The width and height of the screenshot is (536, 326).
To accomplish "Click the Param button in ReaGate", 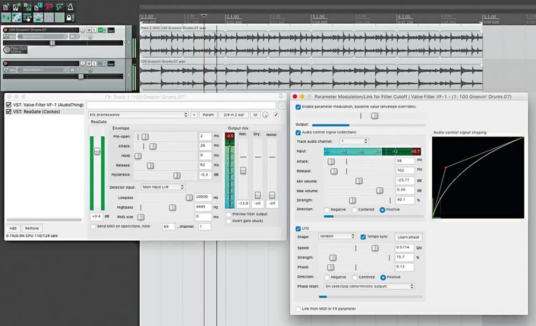I will (208, 115).
